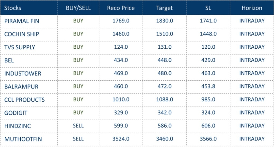This screenshot has height=147, width=274.
Task: Select MUTHOOTFIN target price 3460.0
Action: point(164,139)
